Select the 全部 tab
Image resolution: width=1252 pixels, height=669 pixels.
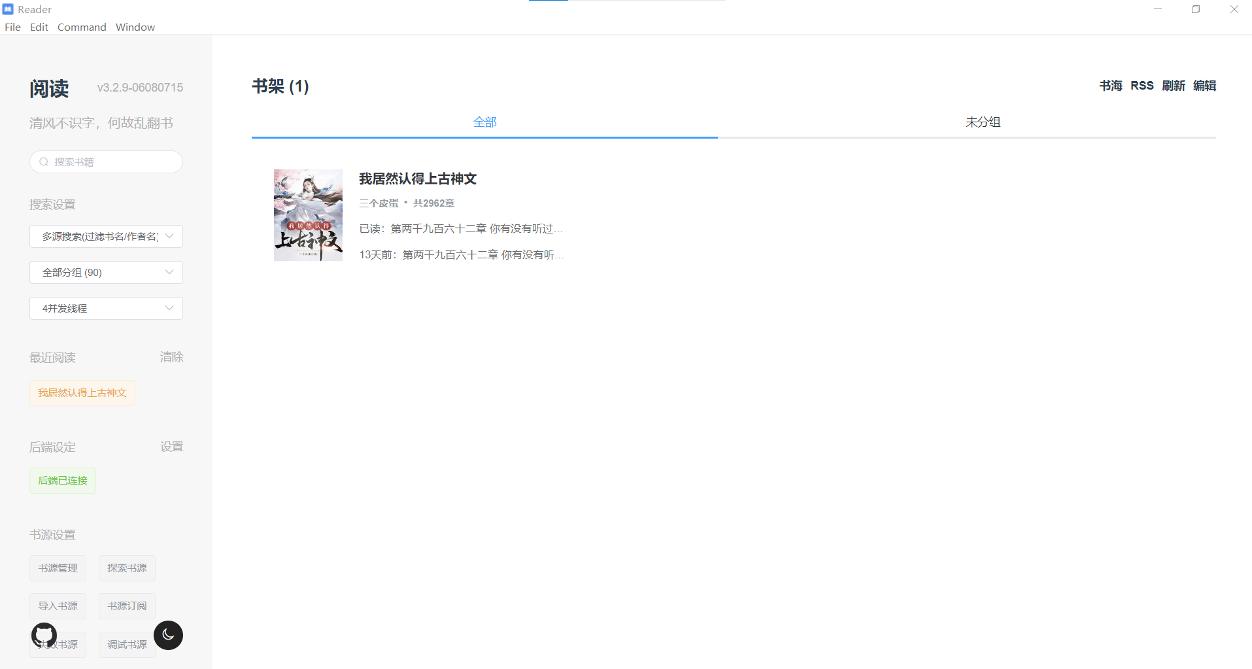484,122
